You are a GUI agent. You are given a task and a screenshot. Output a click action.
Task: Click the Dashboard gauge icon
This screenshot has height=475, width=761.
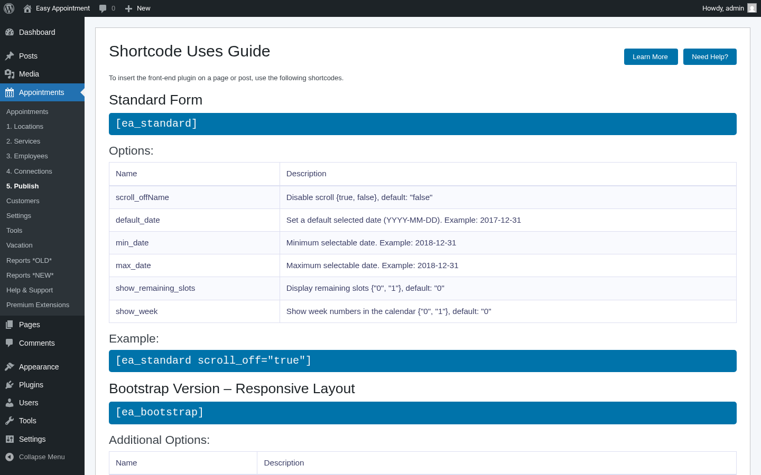[x=10, y=32]
